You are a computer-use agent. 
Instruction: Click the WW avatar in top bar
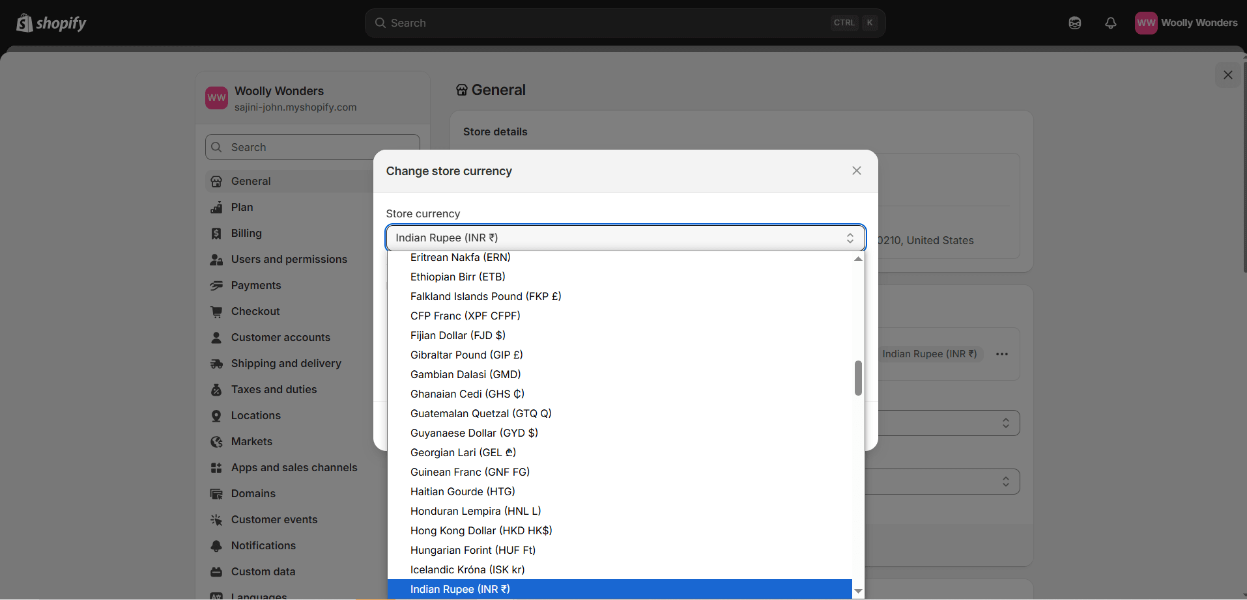(1146, 23)
